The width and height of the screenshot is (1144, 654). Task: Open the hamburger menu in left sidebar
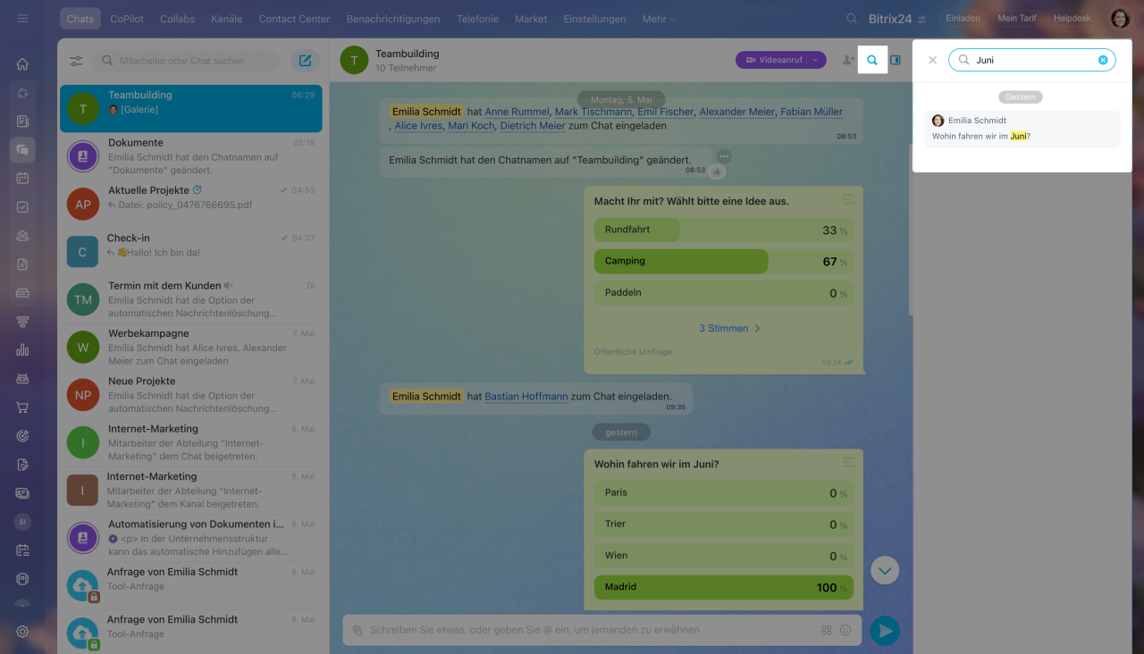click(22, 18)
